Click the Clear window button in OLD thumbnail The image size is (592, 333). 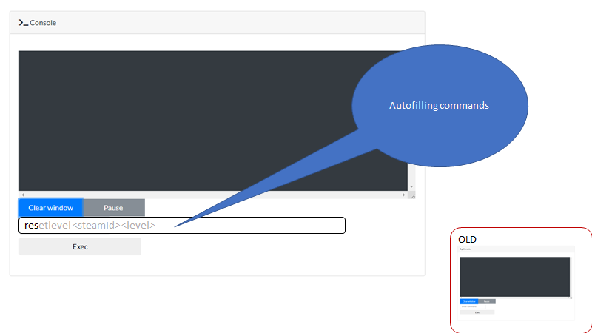469,301
